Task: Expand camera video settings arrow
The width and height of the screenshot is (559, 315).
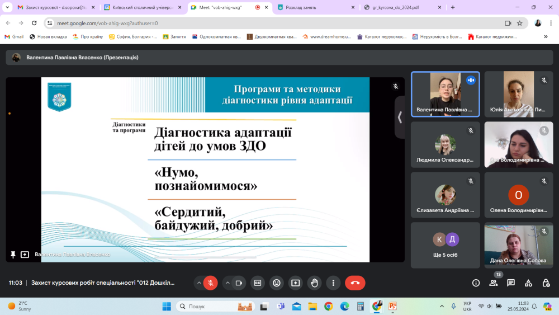Action: coord(227,283)
